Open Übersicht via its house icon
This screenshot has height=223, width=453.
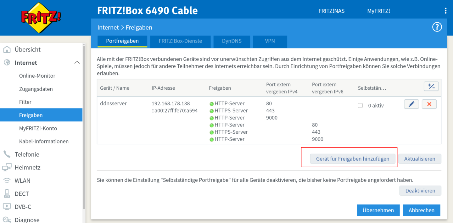point(7,49)
